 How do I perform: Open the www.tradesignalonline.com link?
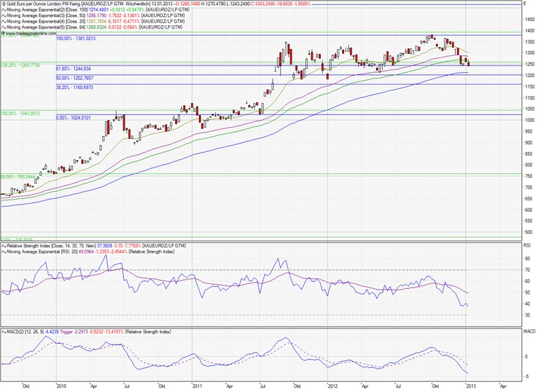coord(31,33)
